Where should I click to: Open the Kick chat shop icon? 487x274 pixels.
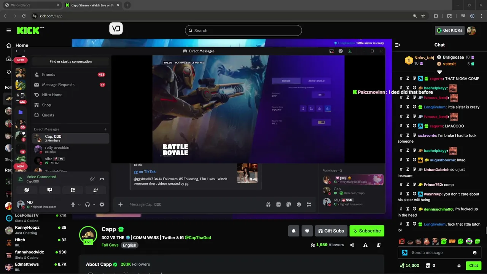(428, 266)
